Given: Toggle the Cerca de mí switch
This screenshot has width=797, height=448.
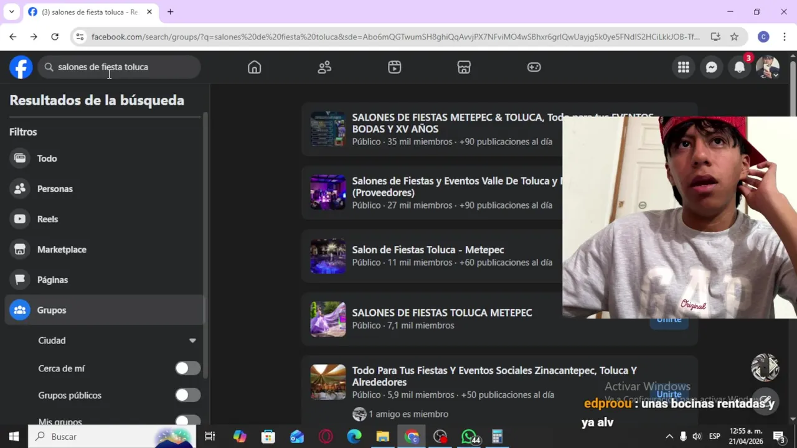Looking at the screenshot, I should 187,368.
